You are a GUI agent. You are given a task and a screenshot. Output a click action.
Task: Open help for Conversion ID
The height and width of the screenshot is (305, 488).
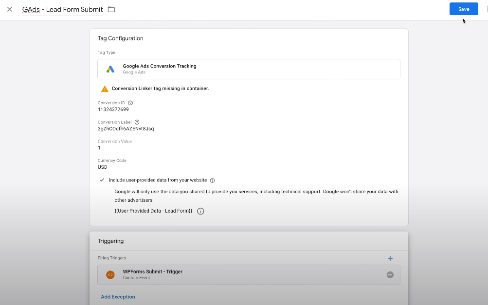click(130, 103)
